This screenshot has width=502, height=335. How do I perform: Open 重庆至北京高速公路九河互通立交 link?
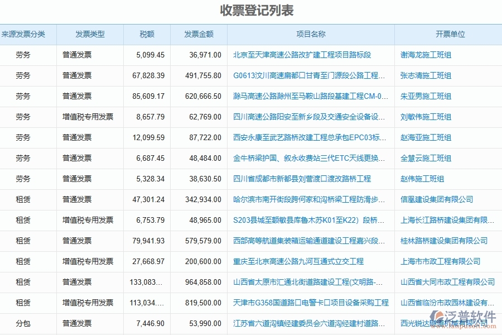(298, 261)
